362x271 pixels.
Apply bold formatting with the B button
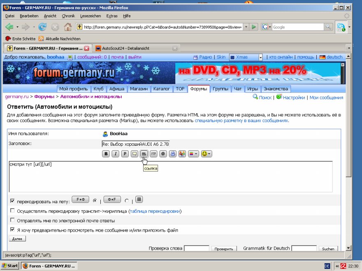click(106, 154)
